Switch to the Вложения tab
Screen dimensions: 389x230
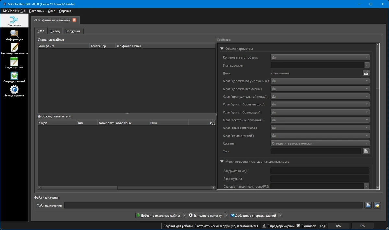73,31
